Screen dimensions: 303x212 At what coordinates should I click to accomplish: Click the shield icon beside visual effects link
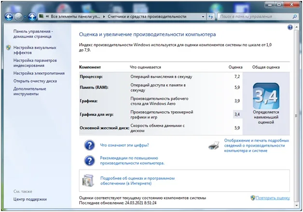(9, 48)
